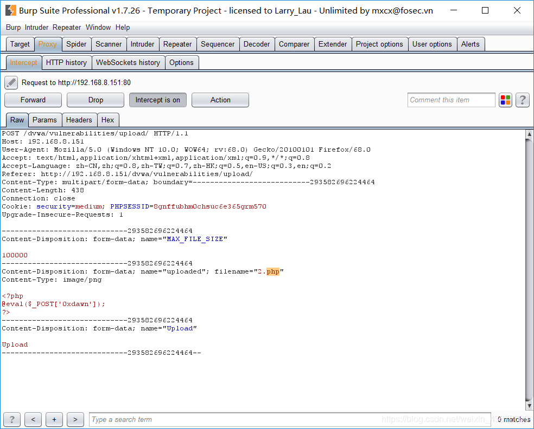This screenshot has width=534, height=429.
Task: Open the Window menu
Action: [98, 28]
